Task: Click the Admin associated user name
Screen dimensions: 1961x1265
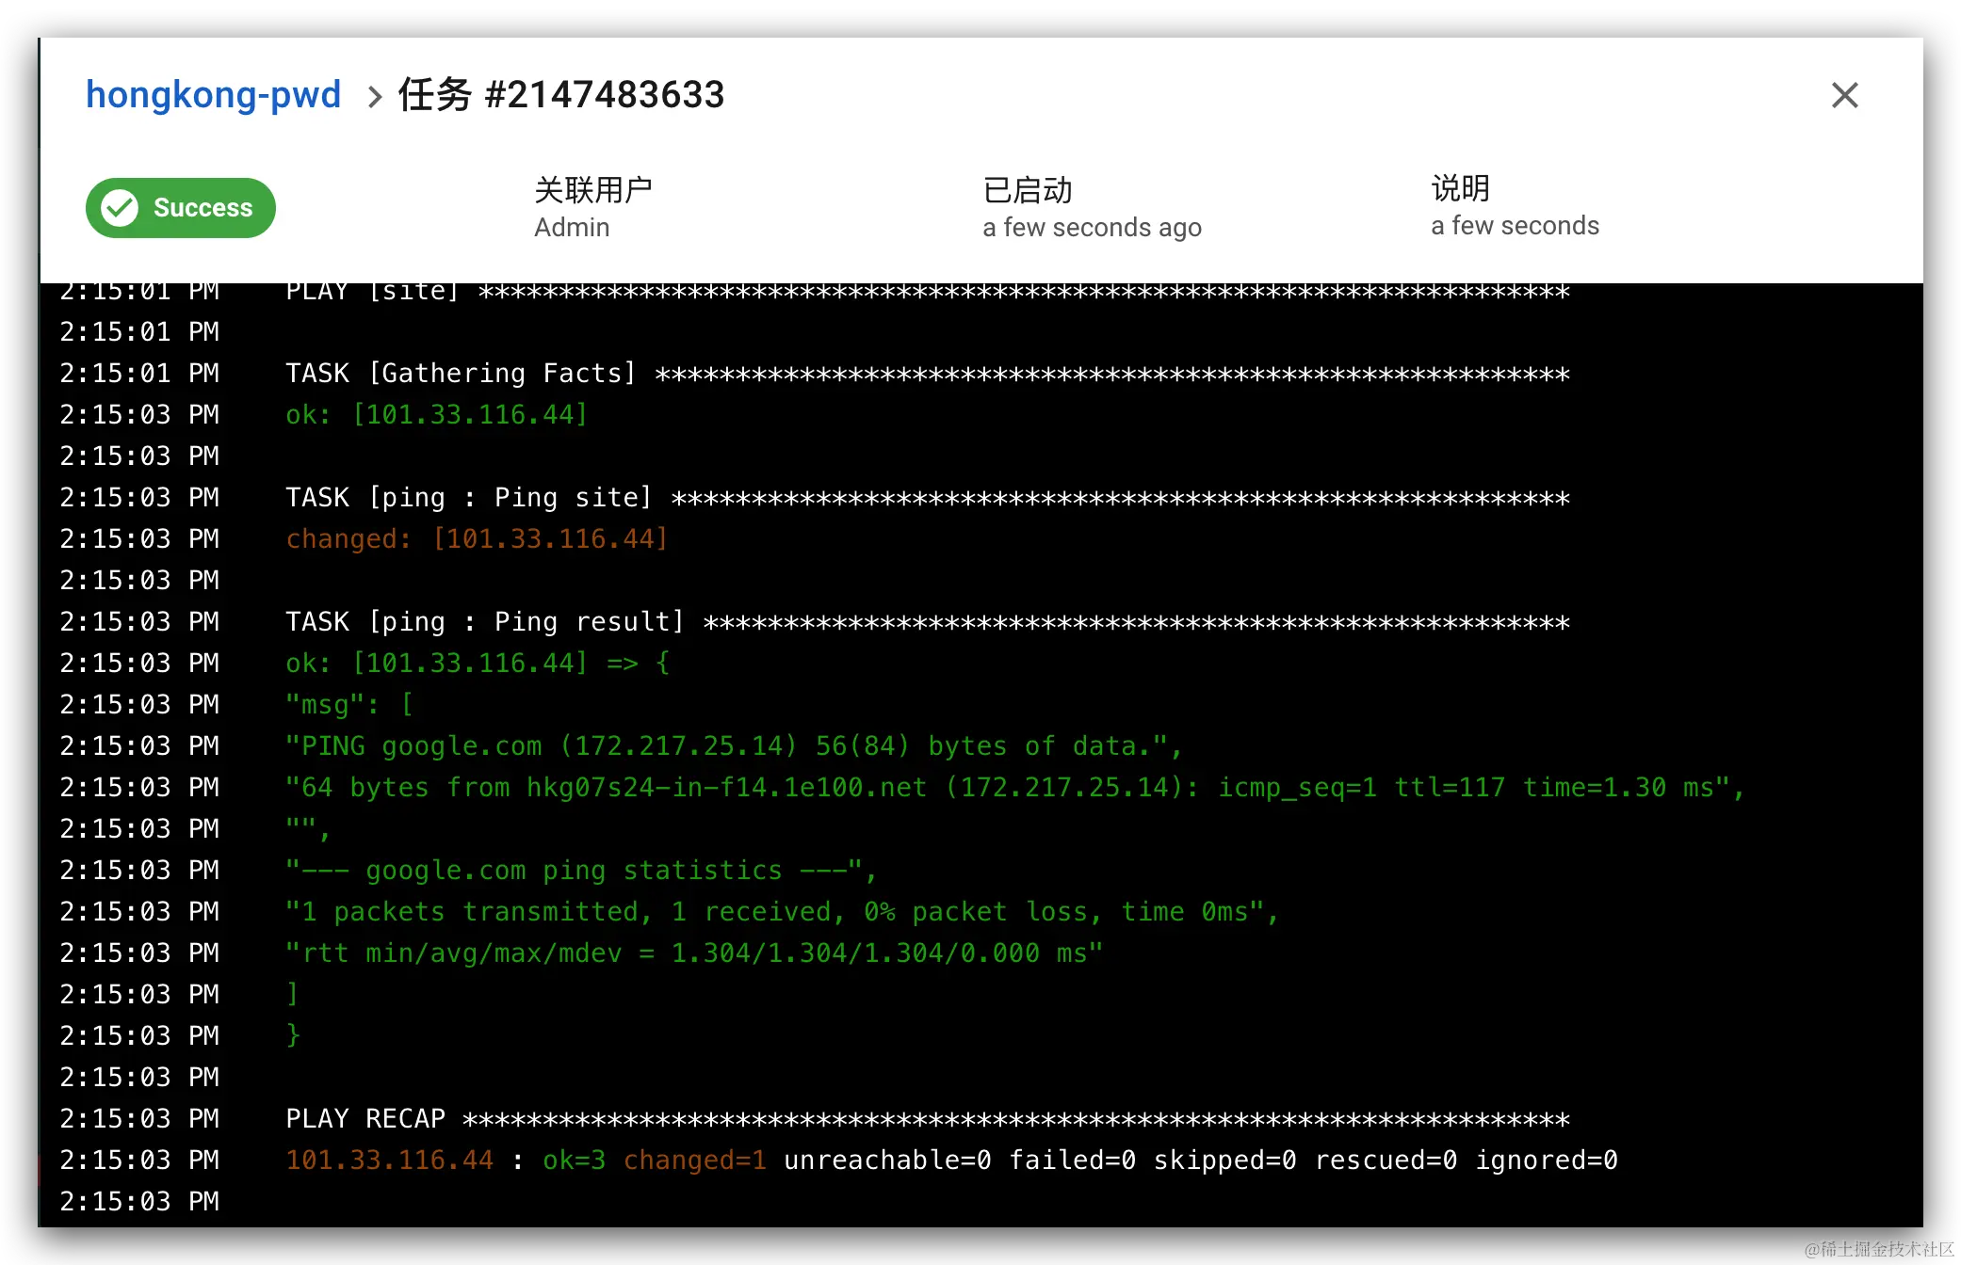Action: pyautogui.click(x=572, y=228)
